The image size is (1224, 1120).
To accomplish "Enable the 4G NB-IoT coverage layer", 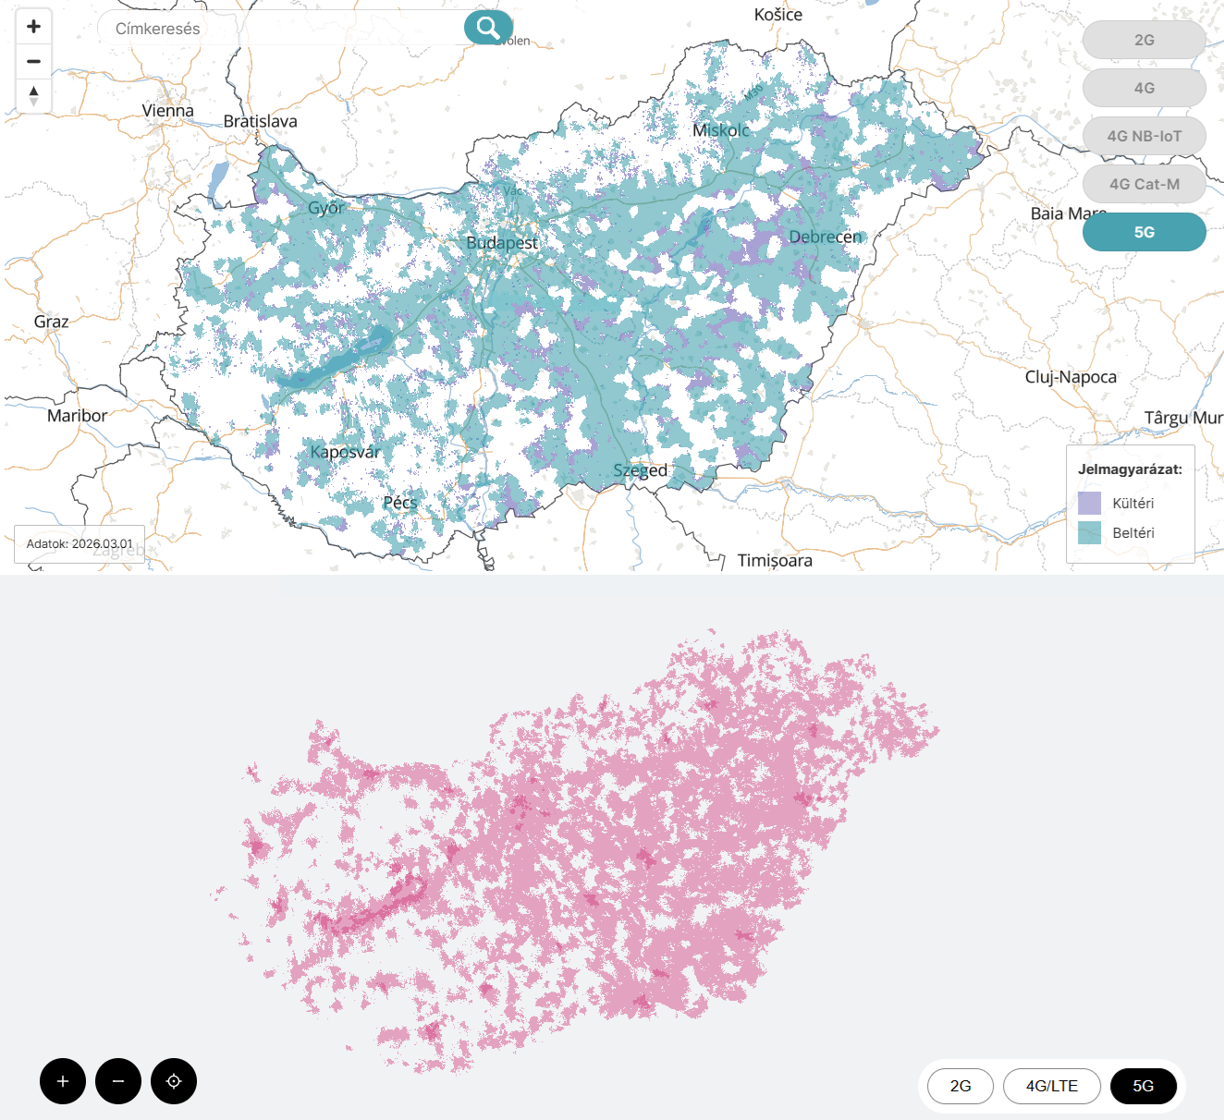I will [x=1144, y=136].
